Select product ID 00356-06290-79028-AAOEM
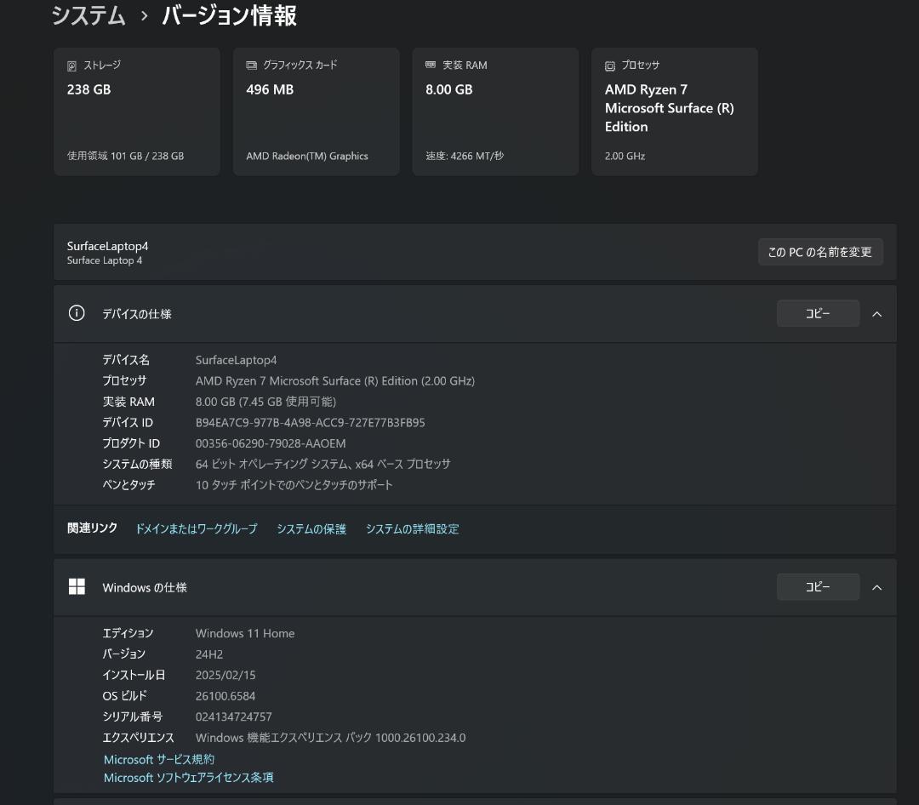Viewport: 919px width, 805px height. pos(271,443)
